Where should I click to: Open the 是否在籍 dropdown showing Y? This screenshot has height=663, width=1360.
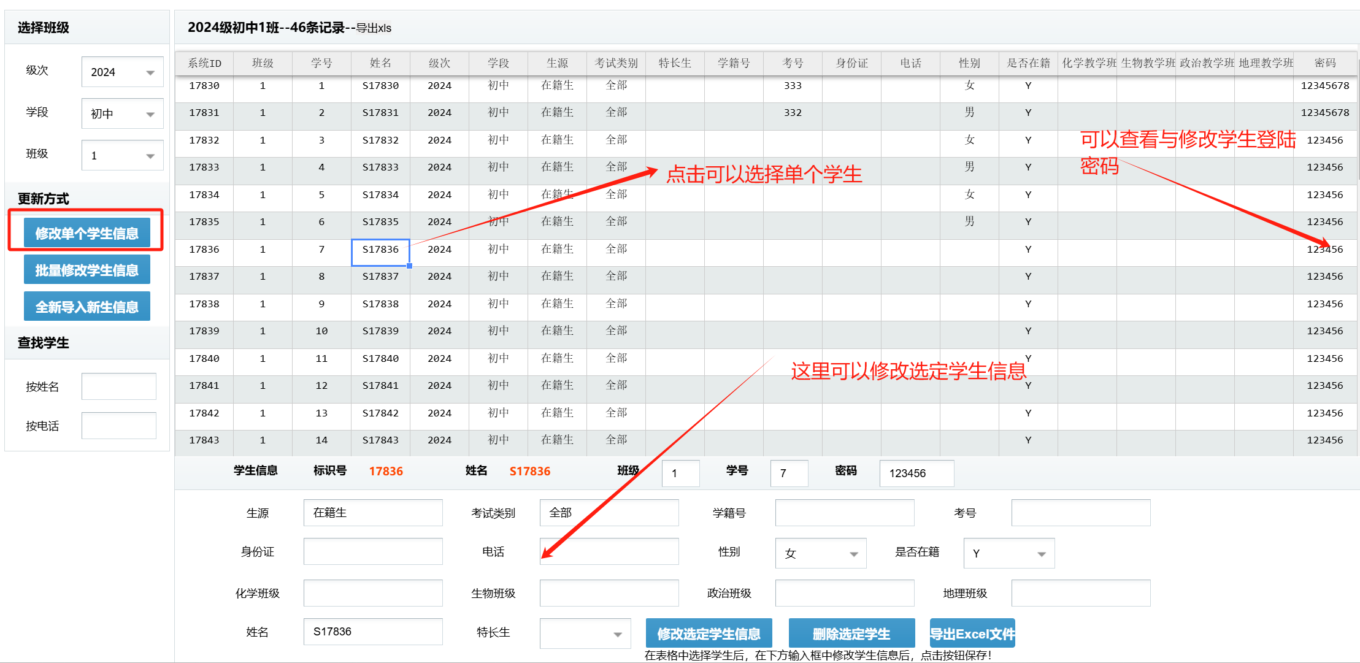(x=1009, y=553)
